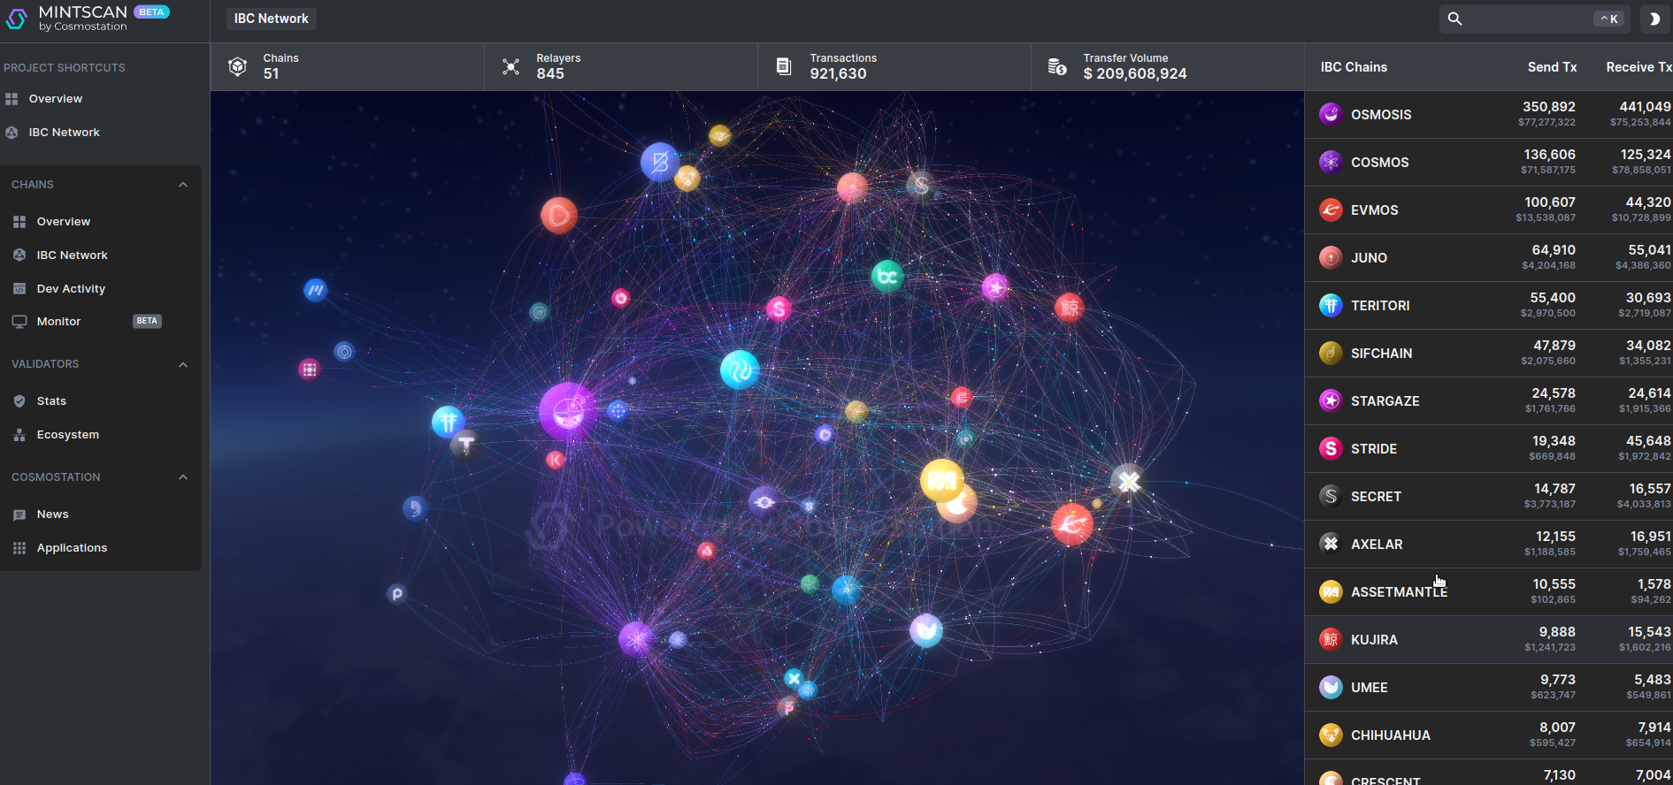1673x785 pixels.
Task: Focus the top search field
Action: point(1536,19)
